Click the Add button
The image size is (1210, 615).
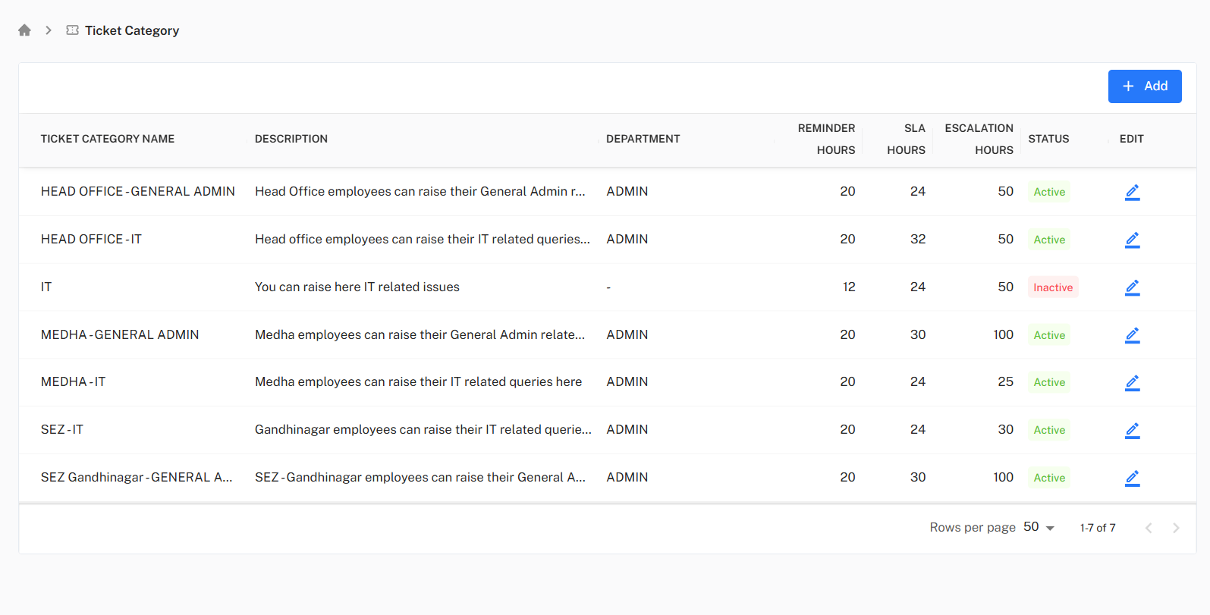[1144, 86]
